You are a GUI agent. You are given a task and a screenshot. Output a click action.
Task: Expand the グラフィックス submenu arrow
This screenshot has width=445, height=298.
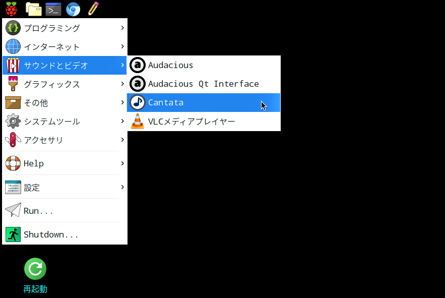122,84
